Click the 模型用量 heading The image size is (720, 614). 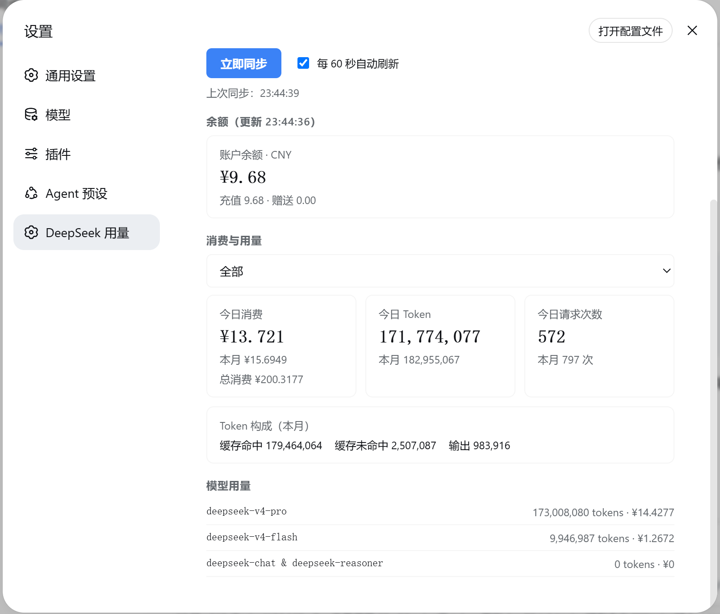229,486
